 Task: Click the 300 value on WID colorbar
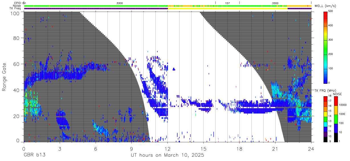click(x=331, y=40)
